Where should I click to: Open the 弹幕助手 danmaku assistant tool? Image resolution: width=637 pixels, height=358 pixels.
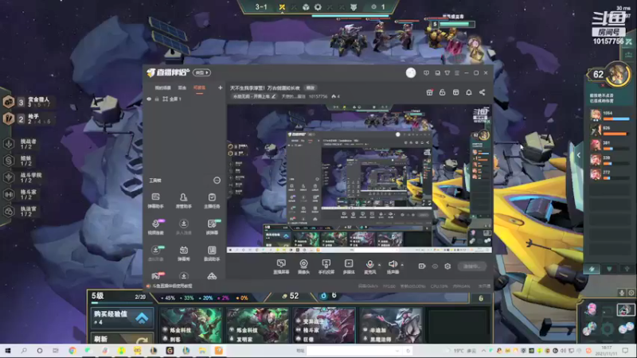click(155, 200)
